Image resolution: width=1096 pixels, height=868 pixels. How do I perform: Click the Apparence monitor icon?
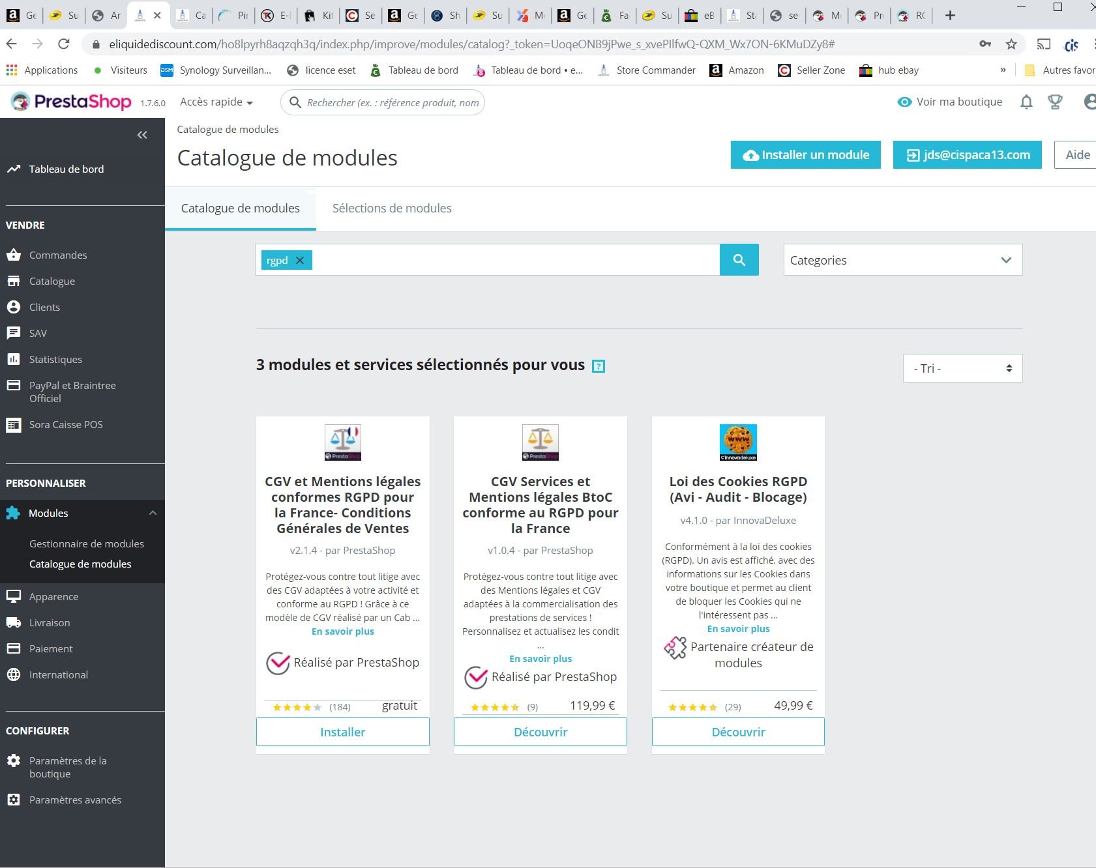[x=13, y=596]
